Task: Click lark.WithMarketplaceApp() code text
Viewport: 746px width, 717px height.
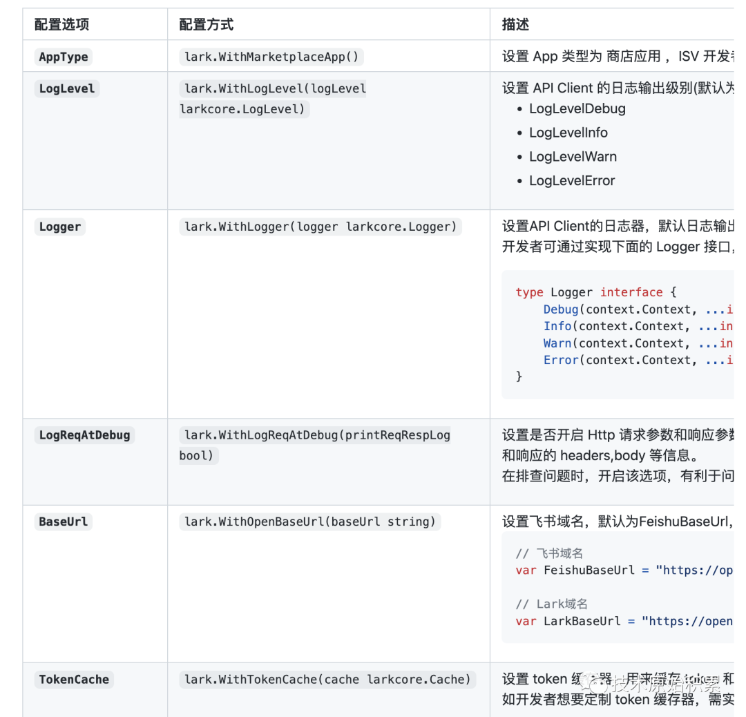Action: (271, 57)
